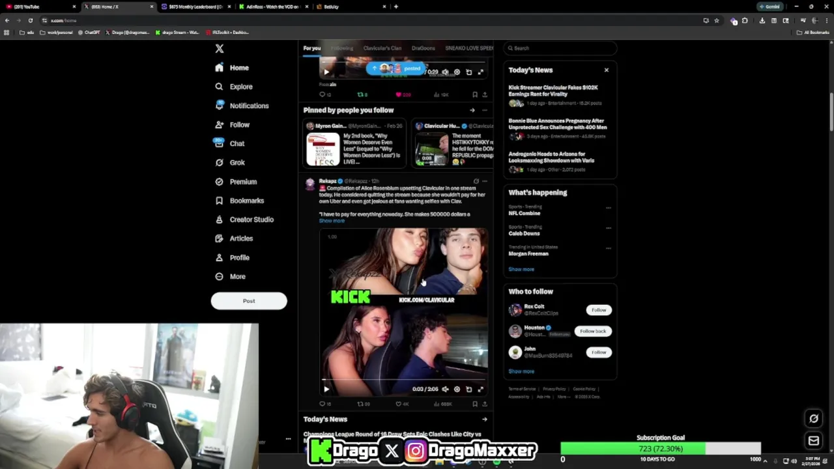834x469 pixels.
Task: Switch to the Clavicular's Clan tab
Action: 382,48
